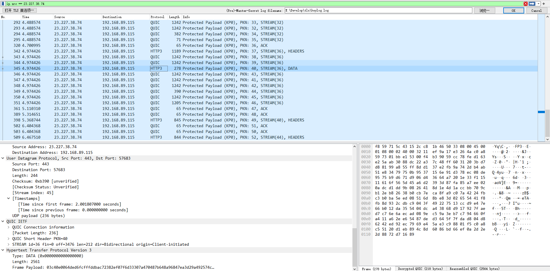Click the display filter bookmark icon
The image size is (550, 271).
3,4
